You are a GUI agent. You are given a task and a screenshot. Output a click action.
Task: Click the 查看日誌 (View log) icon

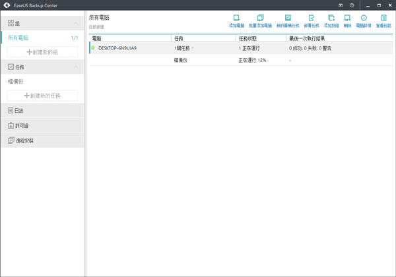(x=383, y=18)
